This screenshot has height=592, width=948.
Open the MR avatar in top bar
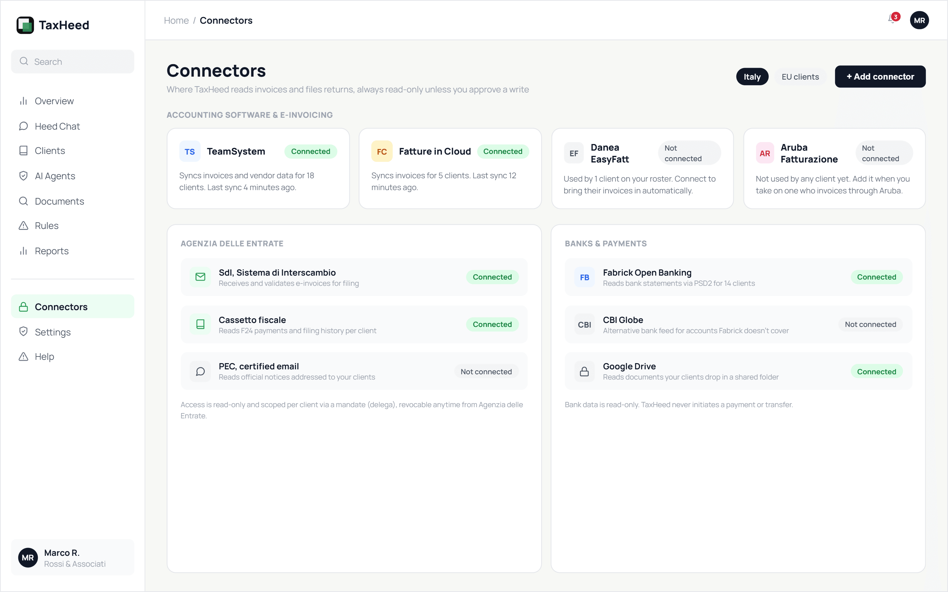pyautogui.click(x=919, y=20)
